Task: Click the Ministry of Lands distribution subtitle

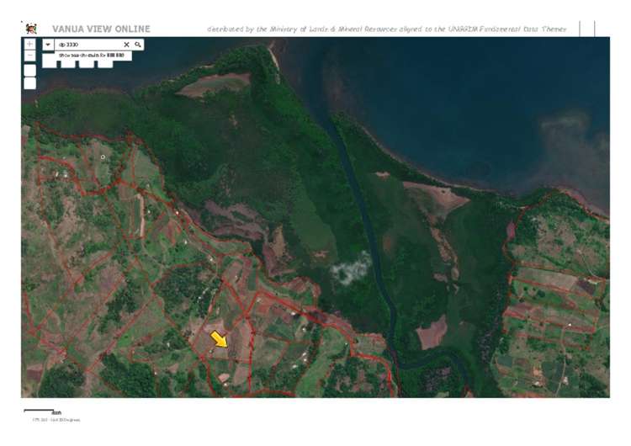Action: [x=387, y=29]
